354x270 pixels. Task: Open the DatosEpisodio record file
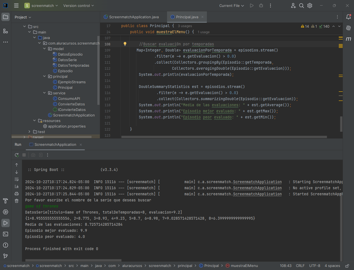click(x=70, y=54)
